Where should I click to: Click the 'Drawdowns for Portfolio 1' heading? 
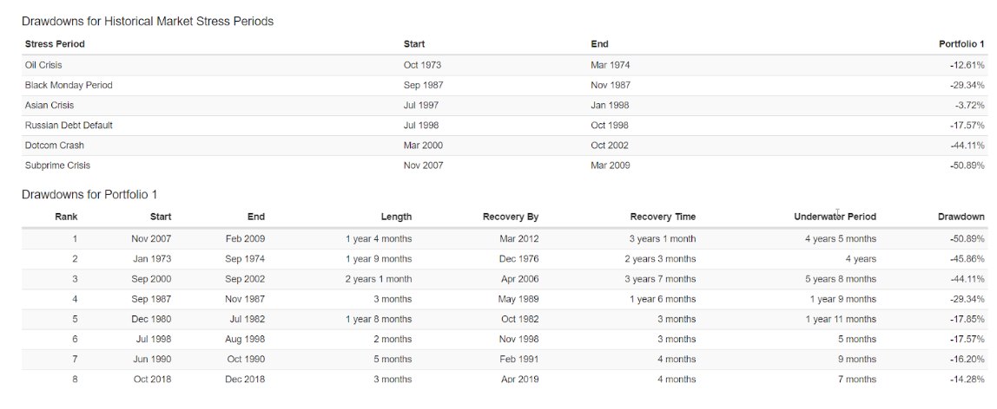[x=89, y=195]
